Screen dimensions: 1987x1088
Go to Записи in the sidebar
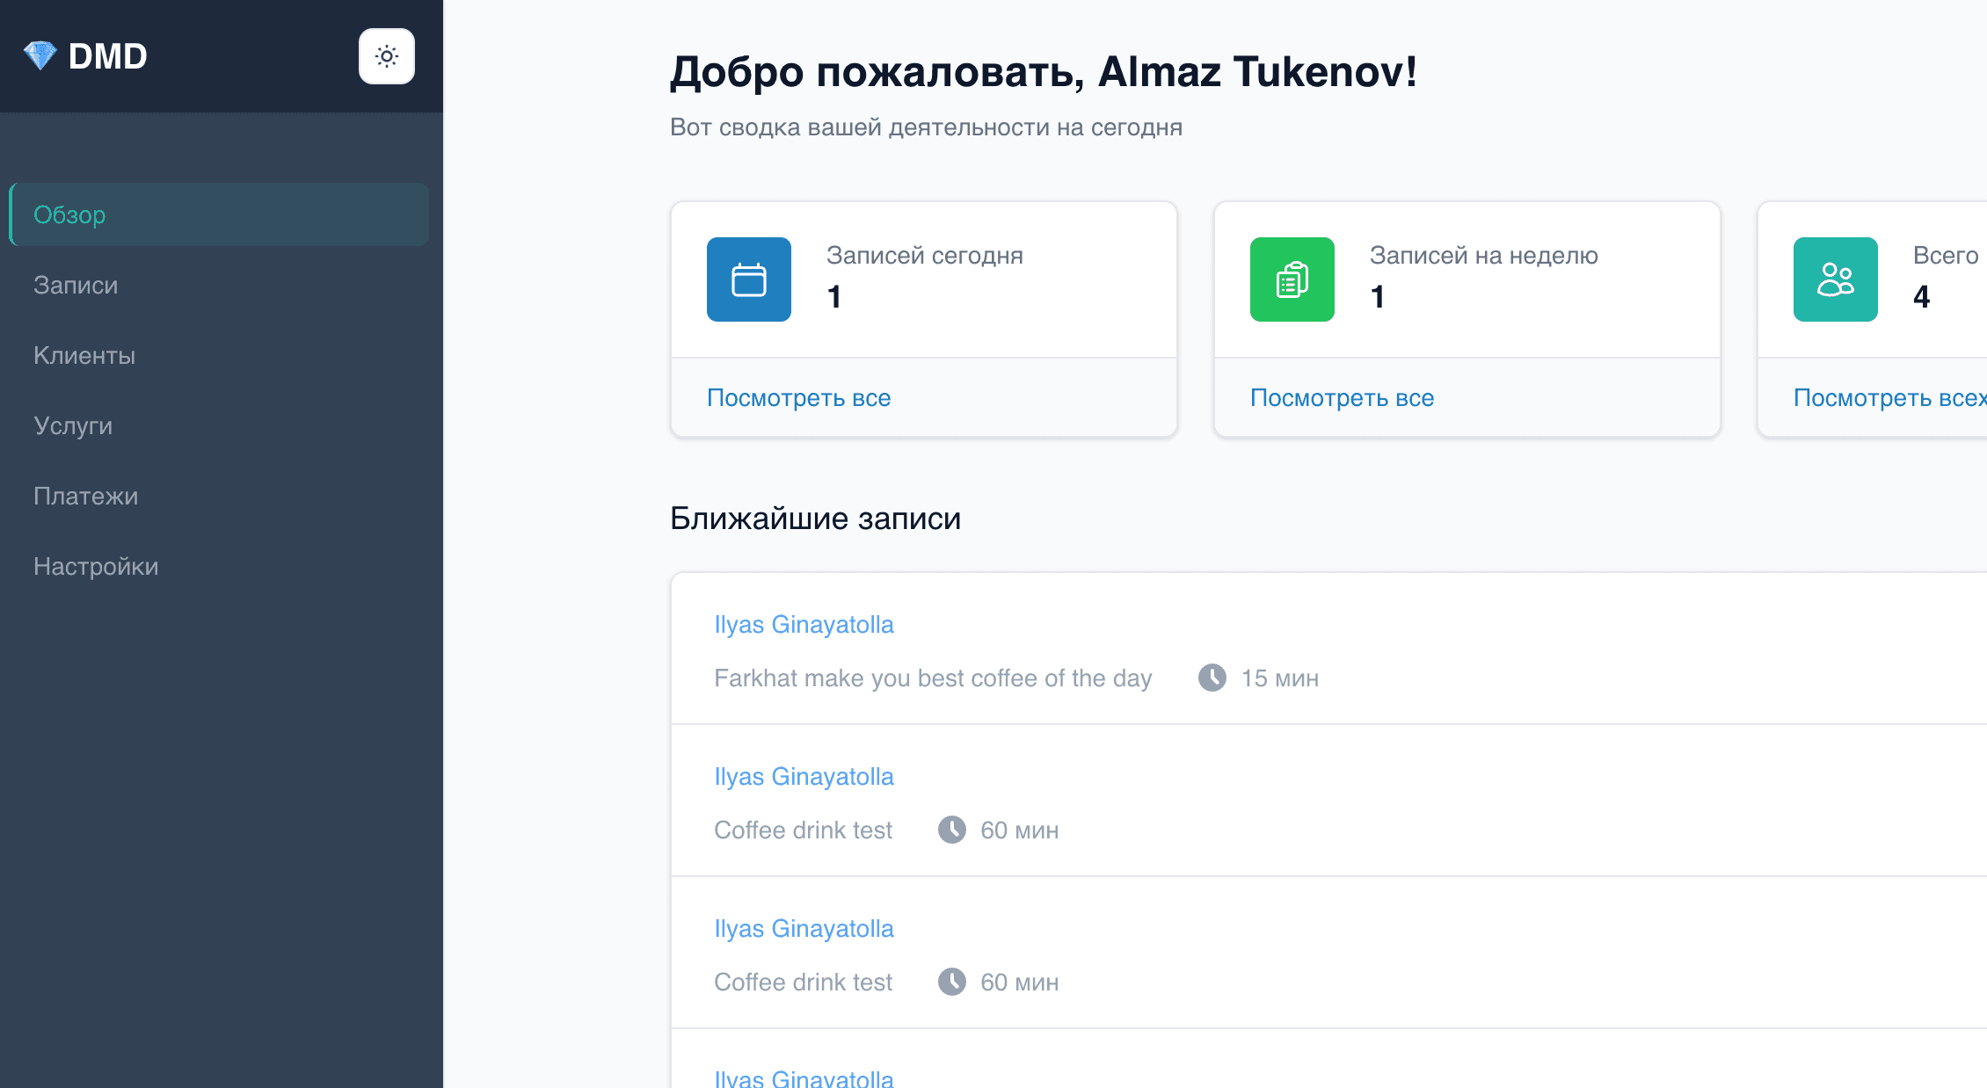219,285
